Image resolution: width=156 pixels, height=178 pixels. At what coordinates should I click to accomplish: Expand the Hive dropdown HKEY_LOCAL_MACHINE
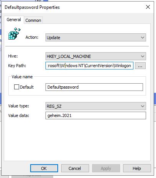click(96, 56)
